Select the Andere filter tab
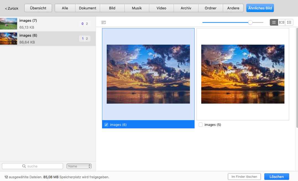 pos(233,8)
